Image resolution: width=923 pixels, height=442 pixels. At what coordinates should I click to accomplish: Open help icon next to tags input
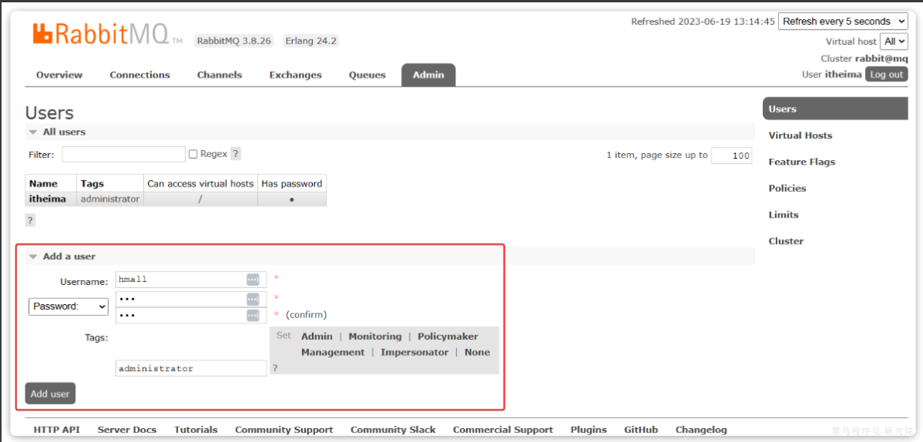tap(274, 368)
